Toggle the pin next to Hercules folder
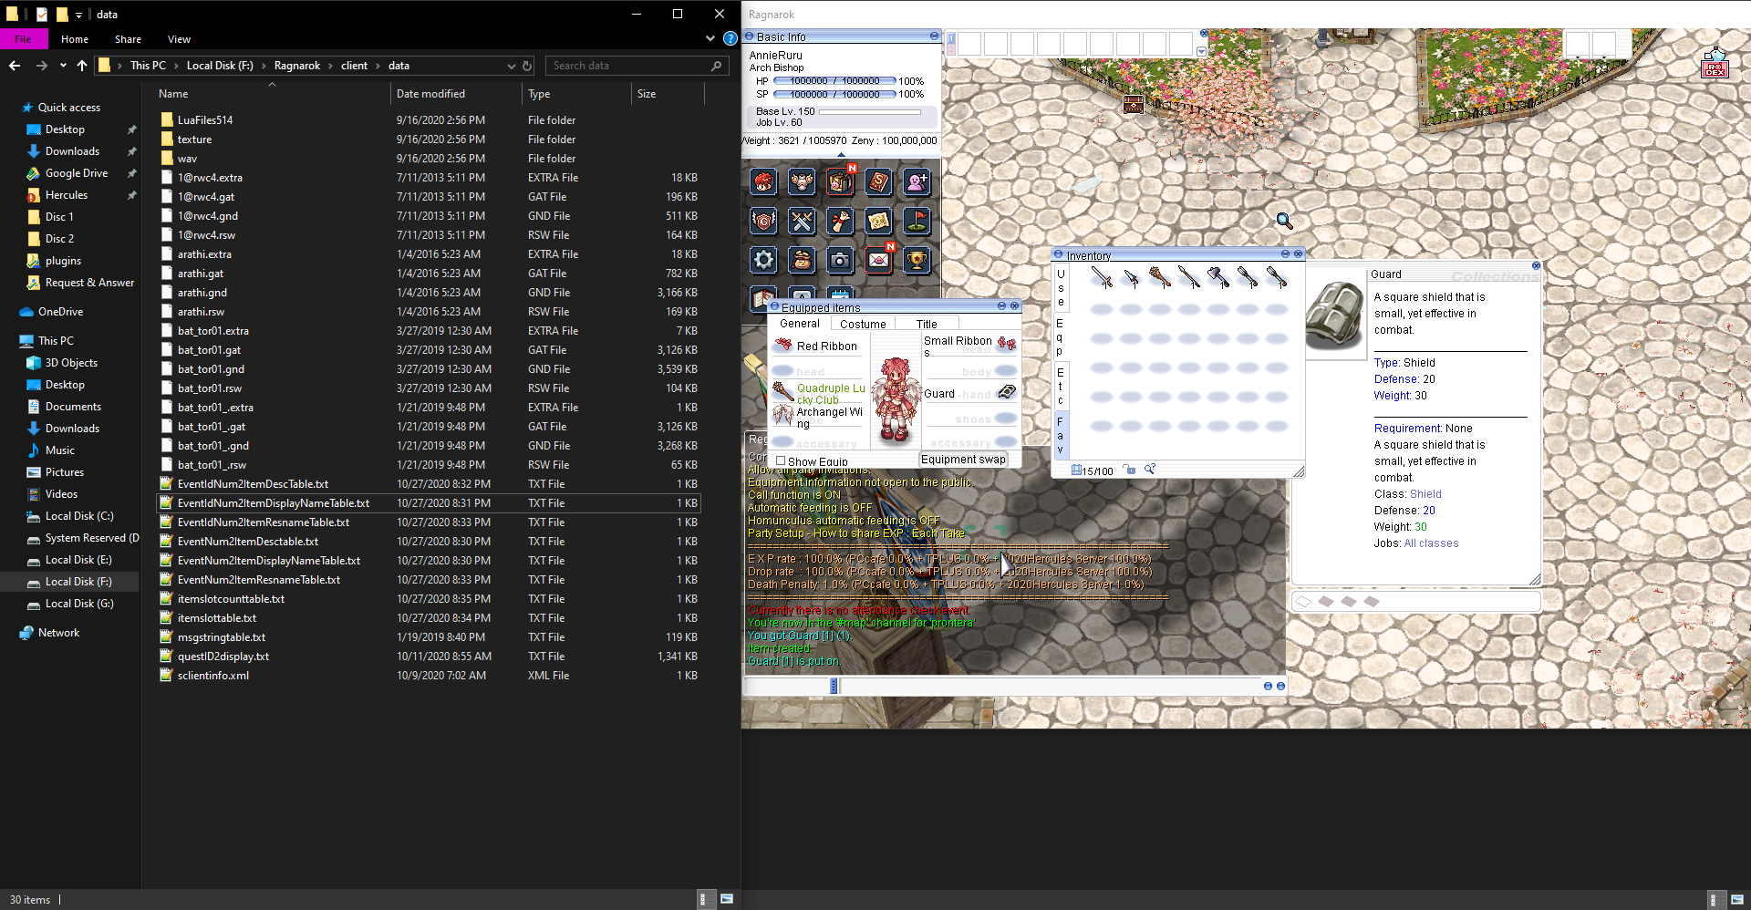This screenshot has height=910, width=1751. pos(131,195)
